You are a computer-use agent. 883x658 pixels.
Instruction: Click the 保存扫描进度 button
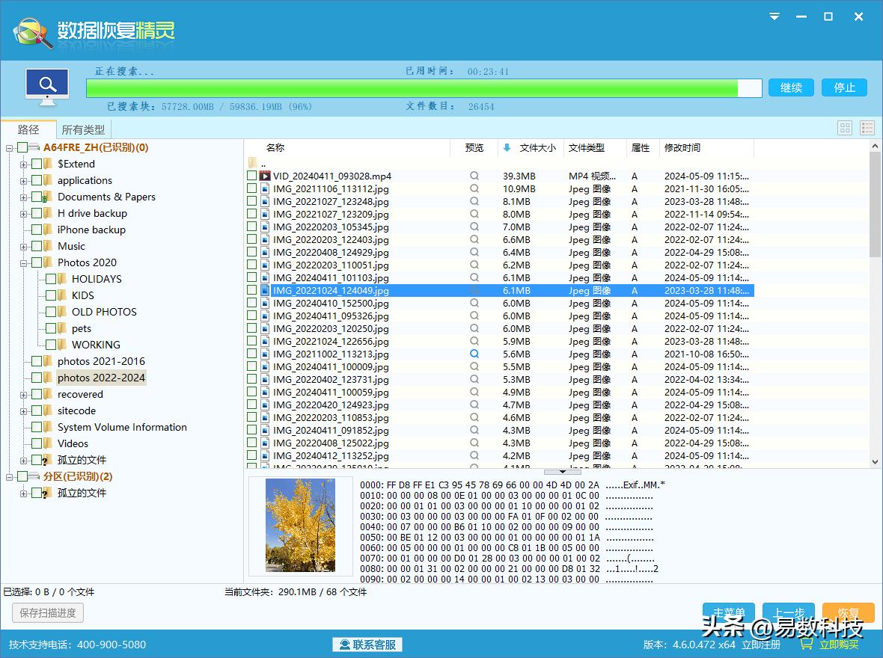[48, 612]
